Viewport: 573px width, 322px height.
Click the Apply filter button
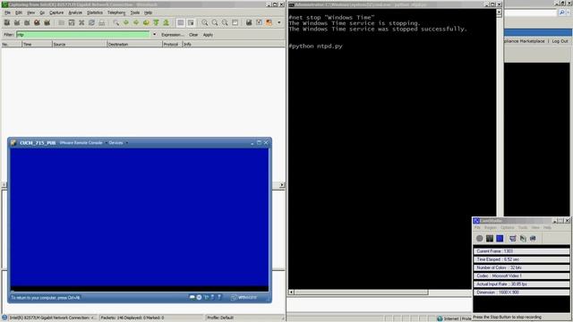pos(208,35)
